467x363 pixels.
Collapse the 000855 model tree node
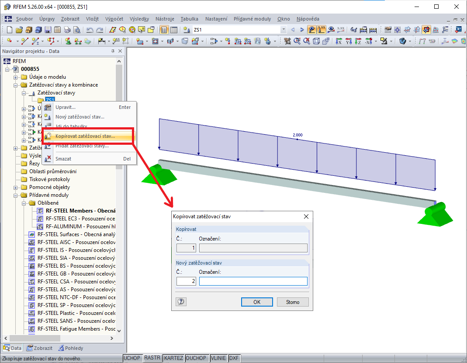tap(7, 70)
